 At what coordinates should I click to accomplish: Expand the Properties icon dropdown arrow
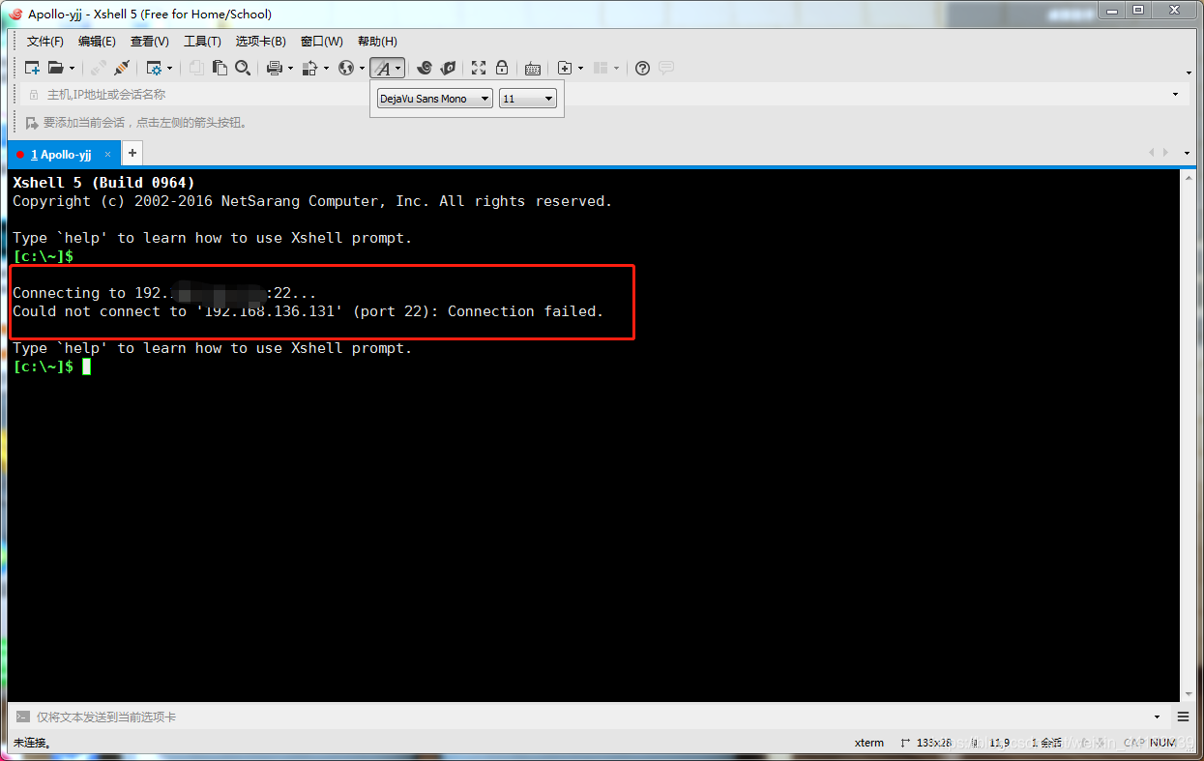click(x=169, y=68)
